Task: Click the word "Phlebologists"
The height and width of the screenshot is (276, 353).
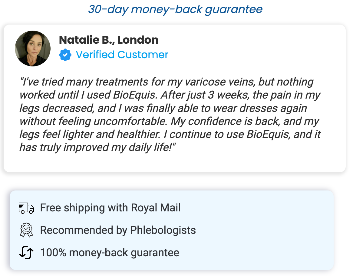Action: tap(163, 230)
